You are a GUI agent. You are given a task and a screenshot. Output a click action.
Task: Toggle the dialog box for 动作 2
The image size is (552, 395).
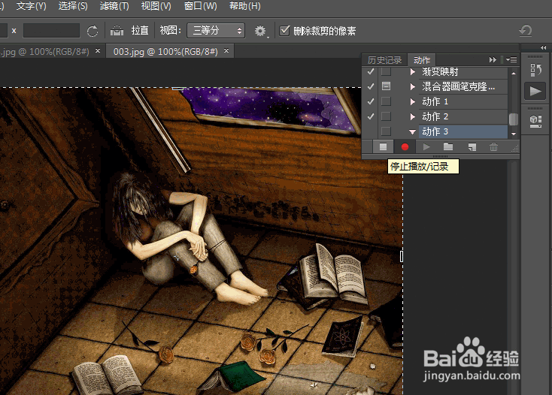pos(387,116)
